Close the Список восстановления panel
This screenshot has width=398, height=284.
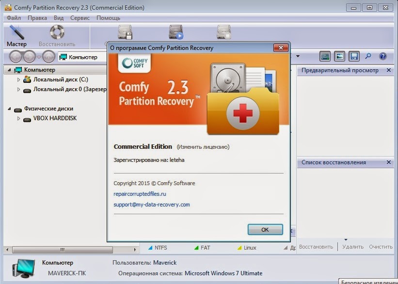pyautogui.click(x=389, y=162)
